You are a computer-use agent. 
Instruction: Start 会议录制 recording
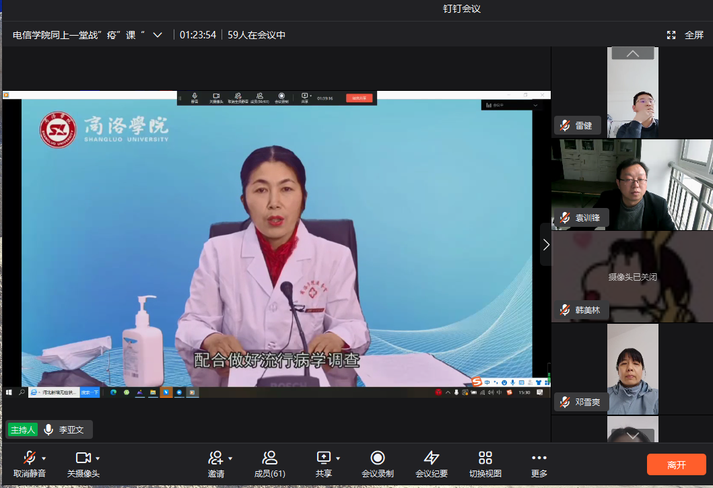[x=378, y=458]
